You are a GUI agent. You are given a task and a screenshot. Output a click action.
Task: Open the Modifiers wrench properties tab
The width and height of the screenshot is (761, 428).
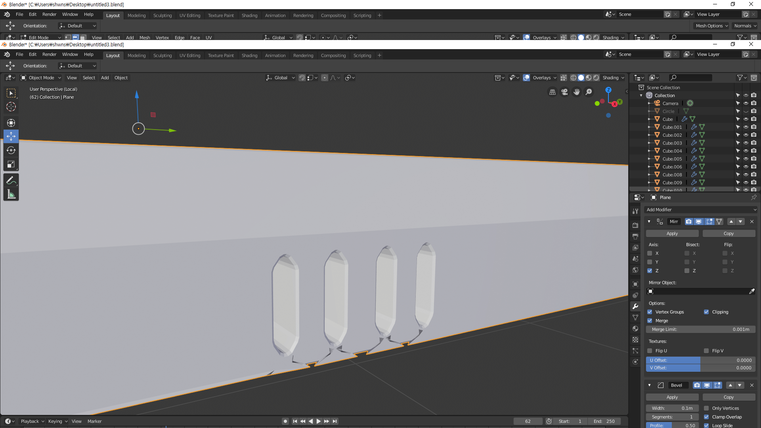635,306
